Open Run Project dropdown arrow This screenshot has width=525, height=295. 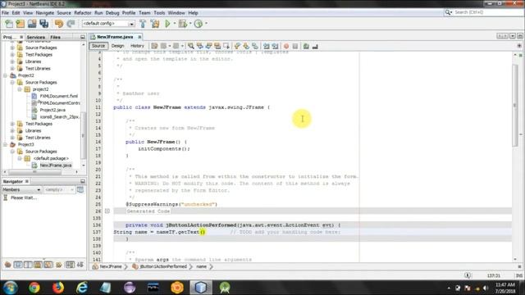[x=175, y=24]
